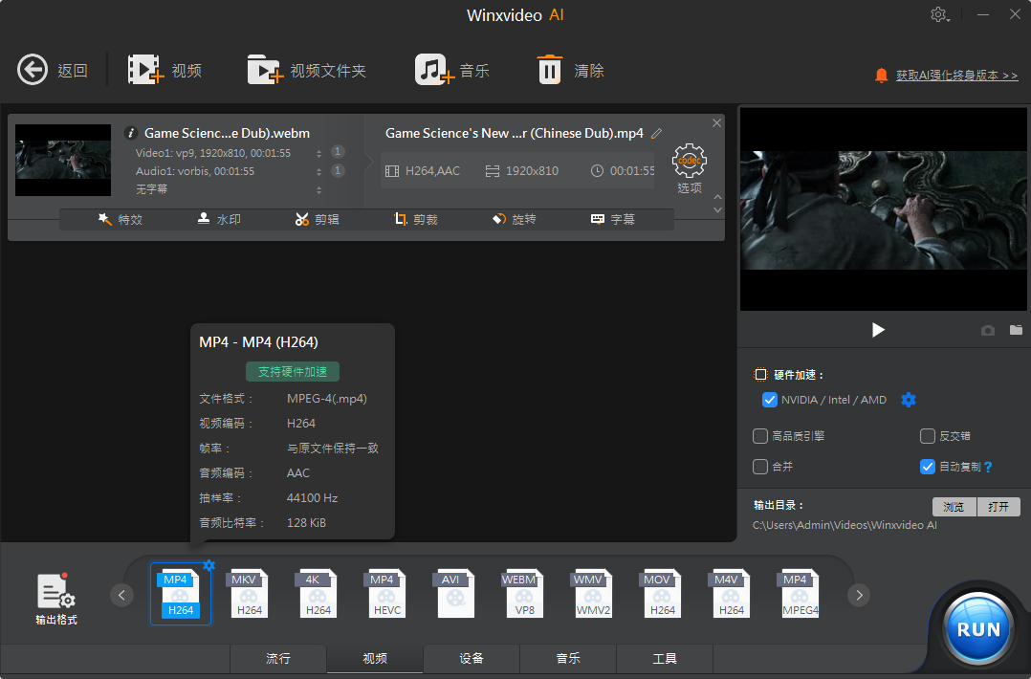Open the 旋转 rotate tool
This screenshot has width=1031, height=679.
click(x=515, y=220)
